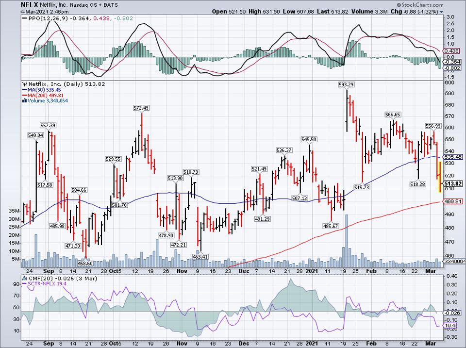Click the OHLC bar icon beside Netflix, Inc. (Daily)
466x348 pixels.
click(x=24, y=84)
